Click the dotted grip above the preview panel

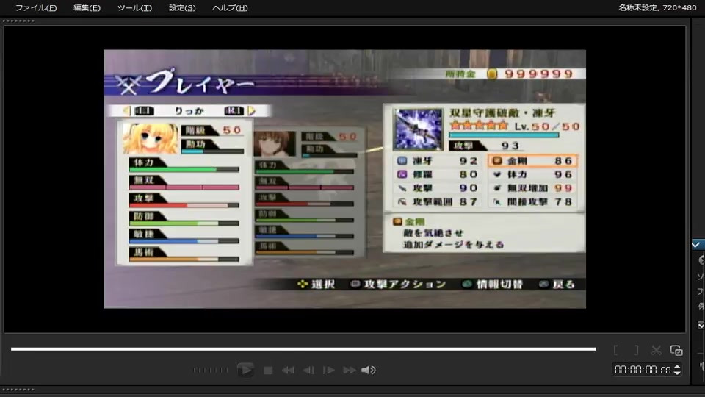pyautogui.click(x=18, y=21)
